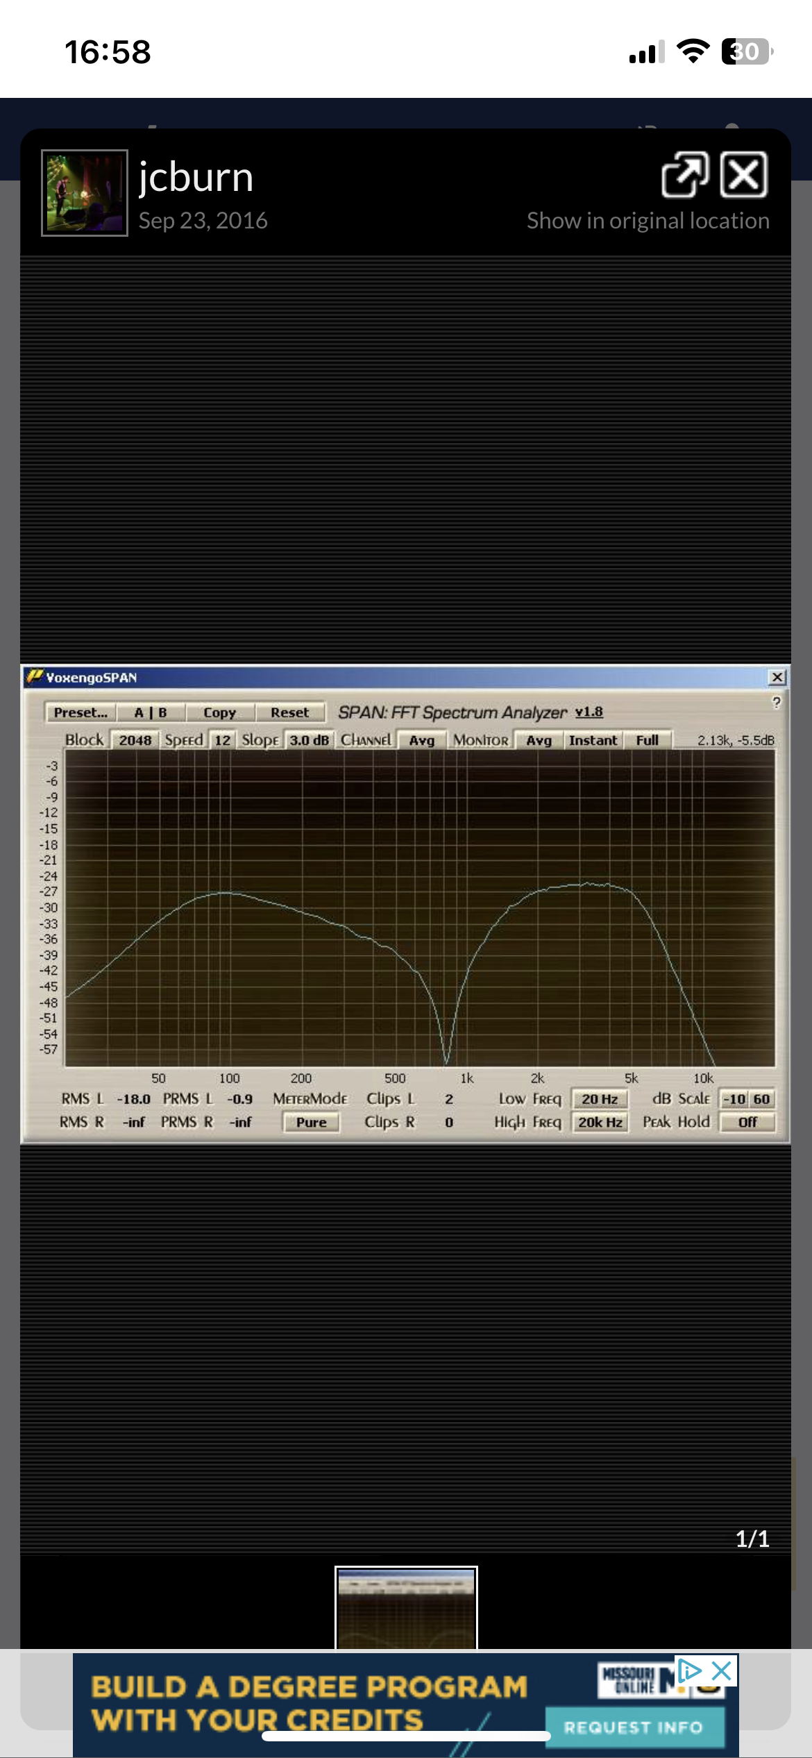Image resolution: width=812 pixels, height=1758 pixels.
Task: Click PRMS L value -0.9
Action: click(x=239, y=1099)
